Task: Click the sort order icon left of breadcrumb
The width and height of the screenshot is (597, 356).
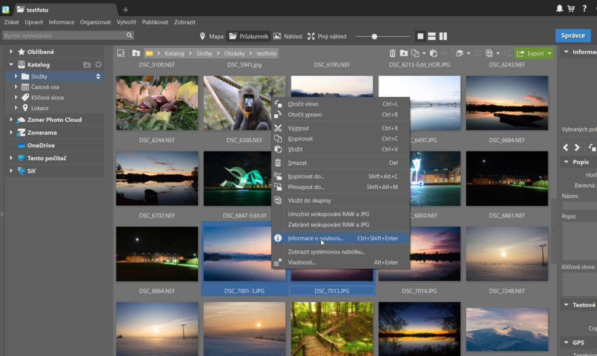Action: tap(121, 53)
